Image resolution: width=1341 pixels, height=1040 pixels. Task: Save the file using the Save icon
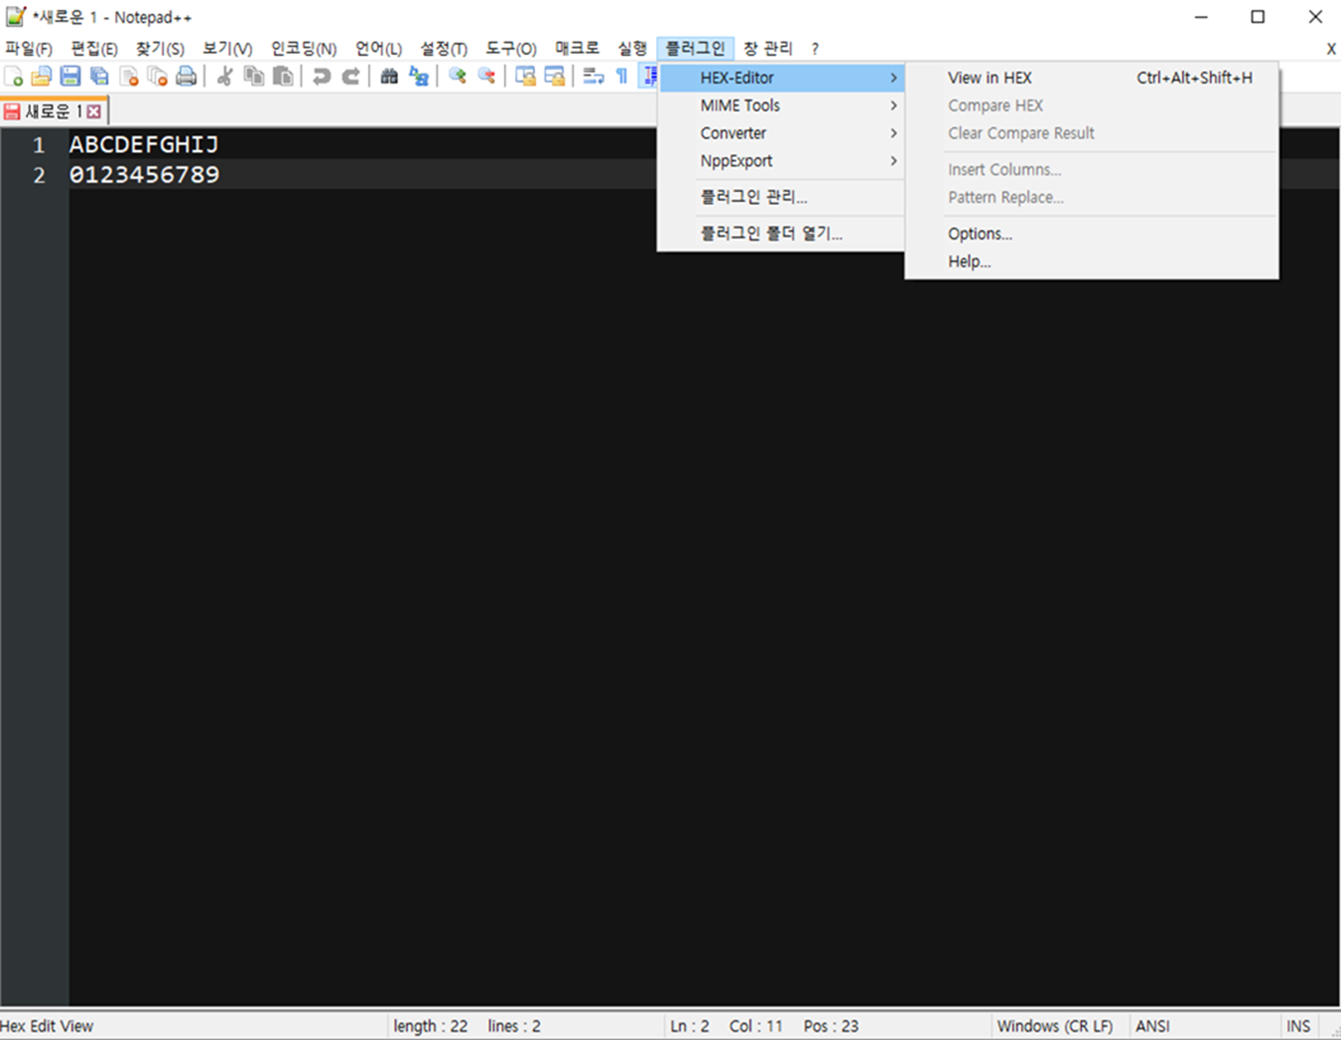pyautogui.click(x=71, y=76)
